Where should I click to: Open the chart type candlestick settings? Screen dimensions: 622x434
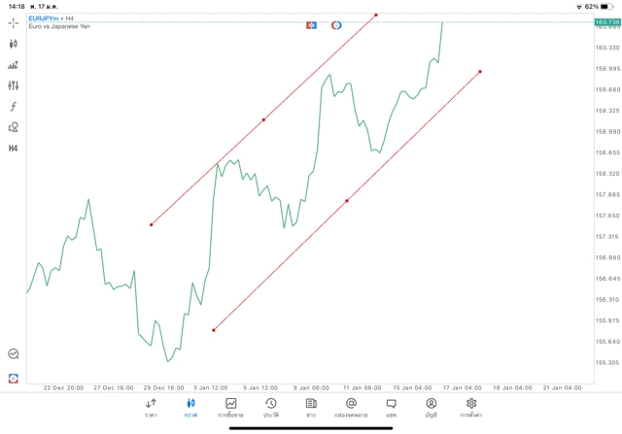tap(14, 44)
